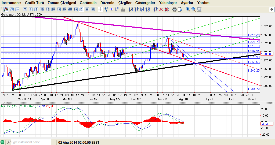Viewport: 275px width, 145px height.
Task: Click the MACD value -3,03 marker
Action: 267,124
